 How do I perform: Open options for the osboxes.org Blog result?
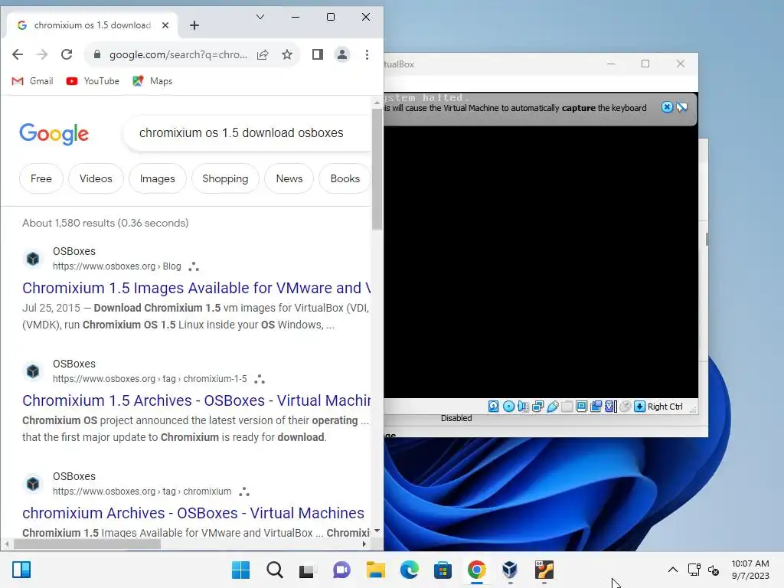[x=194, y=266]
